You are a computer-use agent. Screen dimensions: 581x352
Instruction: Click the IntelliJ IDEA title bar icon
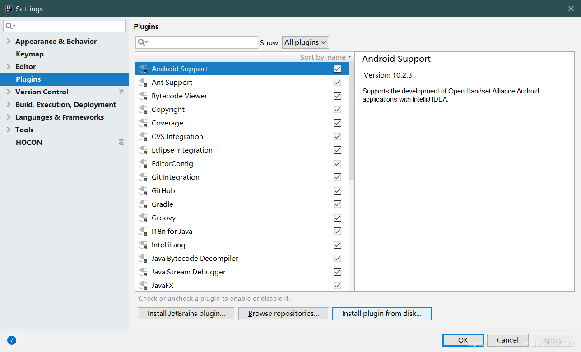tap(9, 9)
